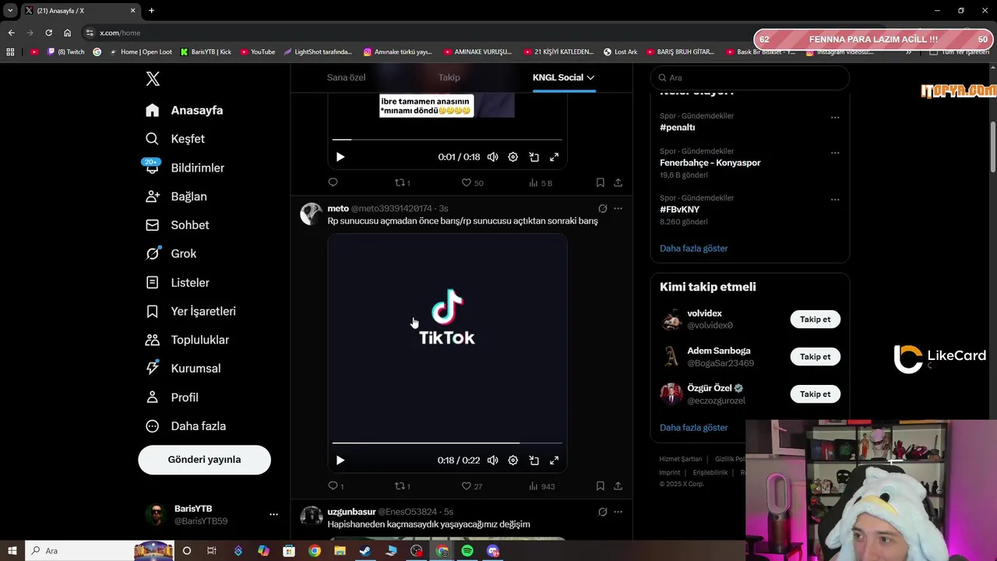Switch to the Sana özel tab
The image size is (997, 561).
[x=346, y=77]
